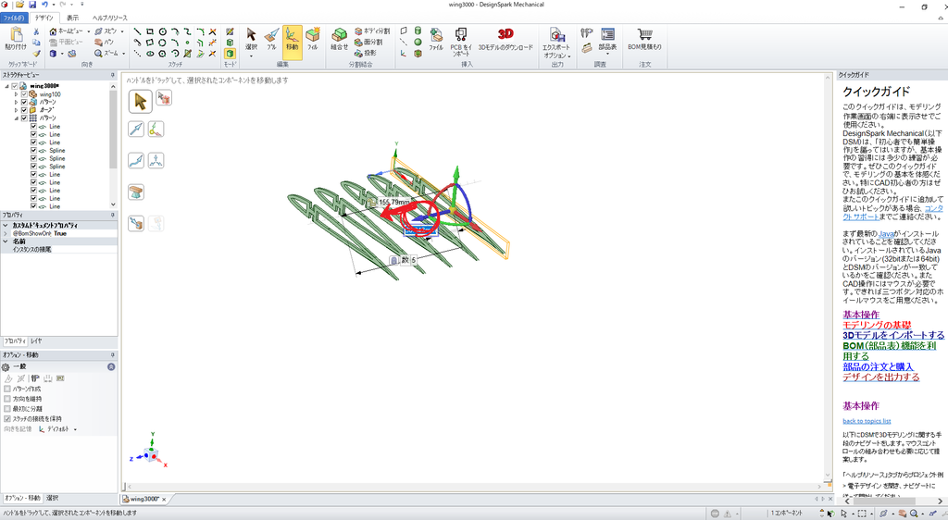Click the measure caliper icon in 調査 group
This screenshot has width=948, height=520.
[x=586, y=34]
